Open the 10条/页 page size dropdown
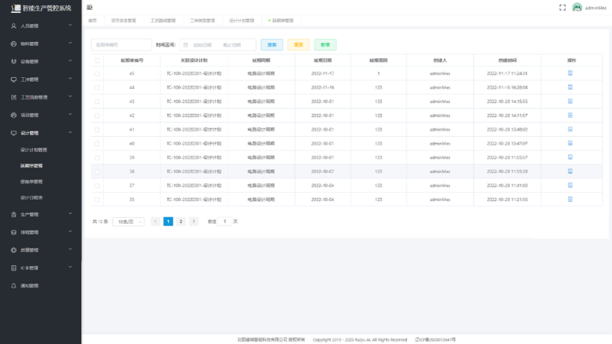Screen dimensions: 612x344 (128, 222)
